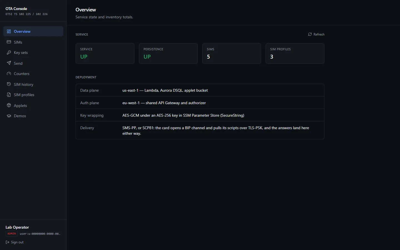Click the Data plane row label
Screen dimensions: 400x250
[89, 90]
